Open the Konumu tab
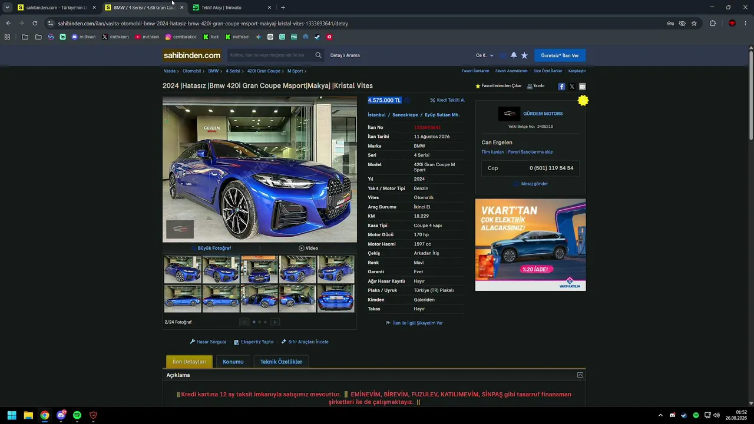This screenshot has width=754, height=424. coord(233,362)
